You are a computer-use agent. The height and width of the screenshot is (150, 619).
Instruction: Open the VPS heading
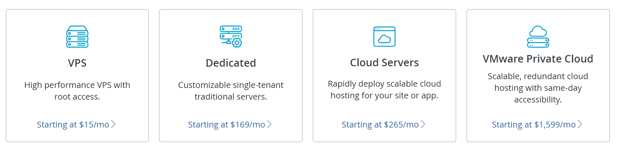77,63
